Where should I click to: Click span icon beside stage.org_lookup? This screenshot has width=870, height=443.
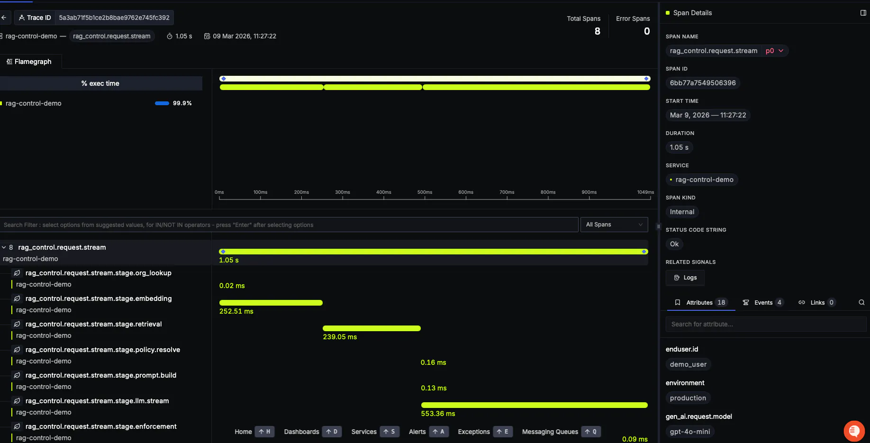click(x=17, y=273)
